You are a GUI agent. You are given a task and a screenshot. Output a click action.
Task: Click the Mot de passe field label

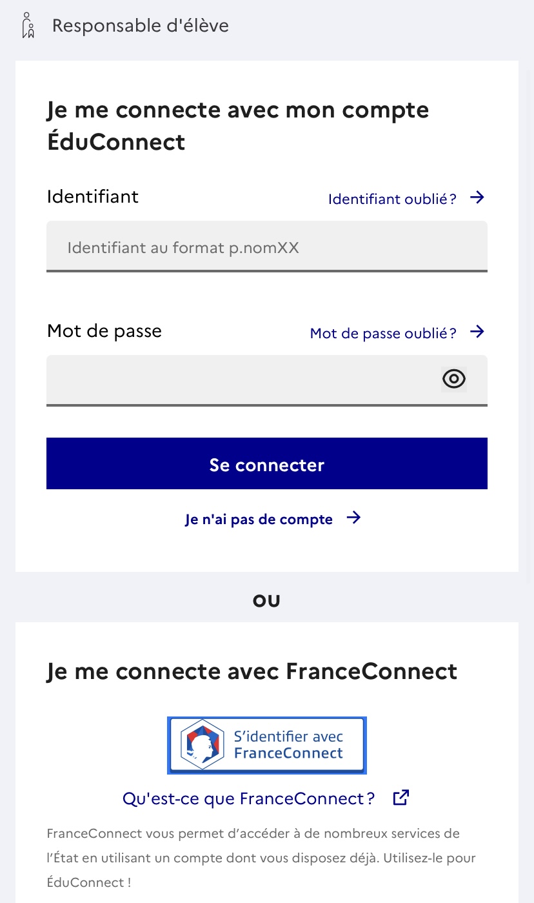click(104, 331)
